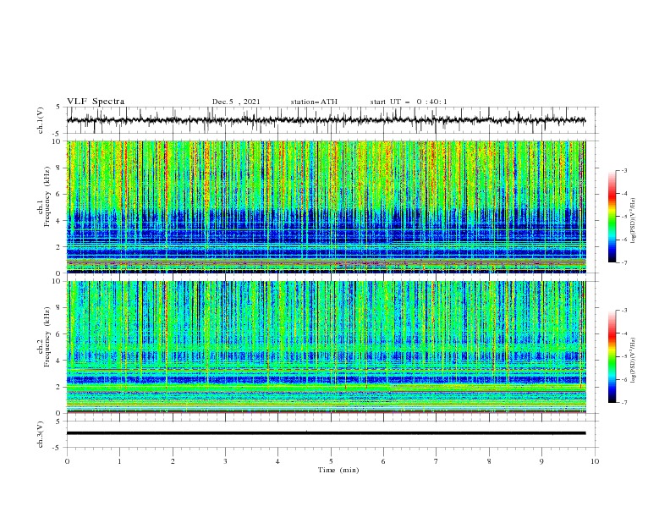Click the 'VLF Spectra' title text

point(96,102)
